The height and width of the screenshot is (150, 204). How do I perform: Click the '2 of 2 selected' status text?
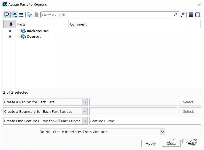pos(16,92)
